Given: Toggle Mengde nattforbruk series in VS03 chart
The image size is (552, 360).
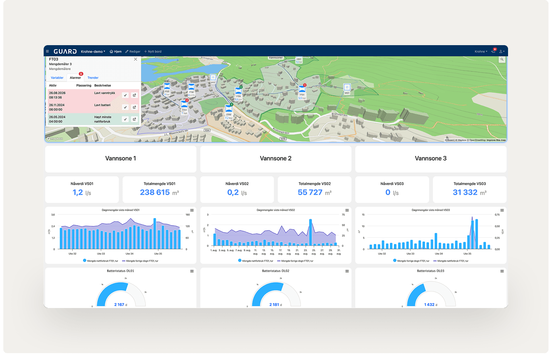Looking at the screenshot, I should pos(451,261).
